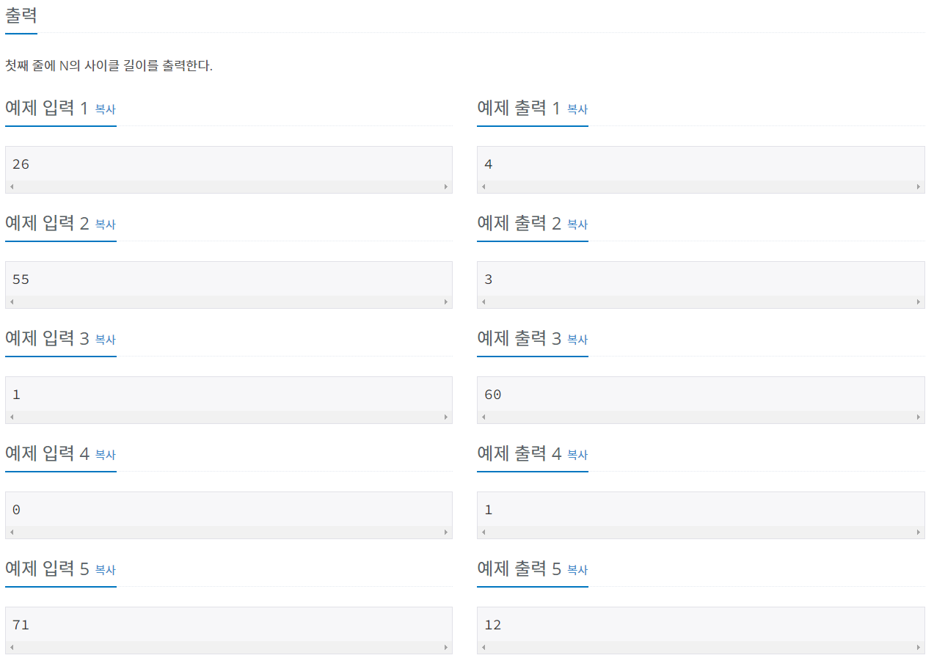Copy 예제 출력 3 using 복사 link
Screen dimensions: 934x658
pyautogui.click(x=577, y=340)
